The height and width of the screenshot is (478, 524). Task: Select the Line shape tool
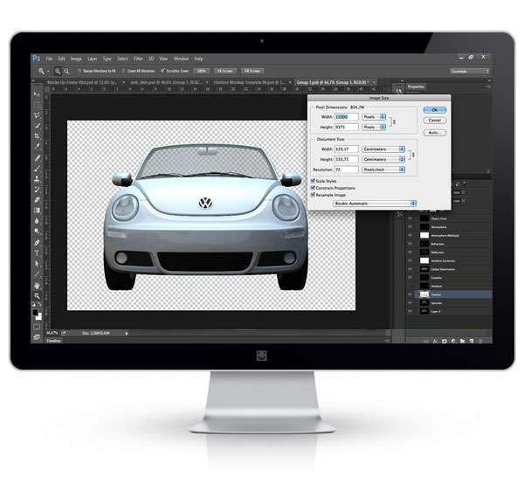point(37,274)
